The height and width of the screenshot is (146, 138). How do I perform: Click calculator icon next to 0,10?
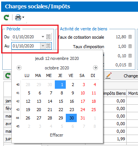[x=130, y=56]
